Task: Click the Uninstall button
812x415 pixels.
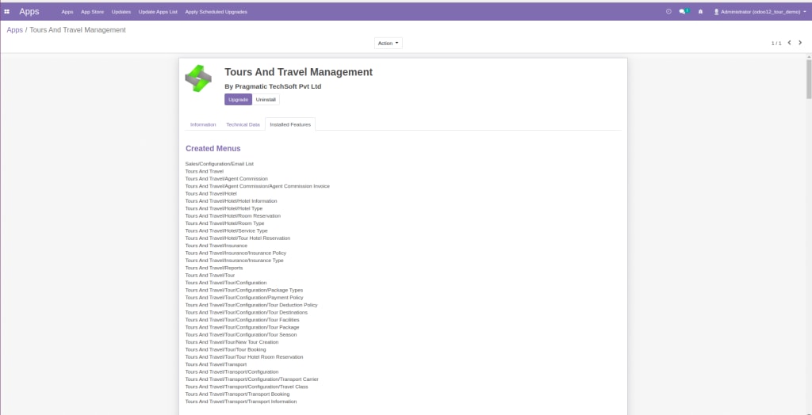Action: 266,99
